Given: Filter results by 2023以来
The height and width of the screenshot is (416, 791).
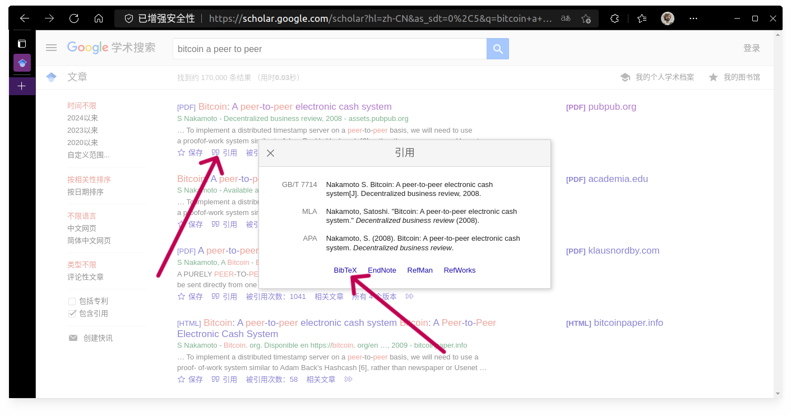Looking at the screenshot, I should [83, 130].
